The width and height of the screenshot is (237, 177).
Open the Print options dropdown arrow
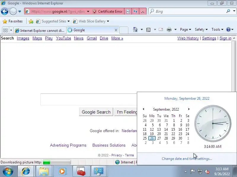[x=175, y=29]
